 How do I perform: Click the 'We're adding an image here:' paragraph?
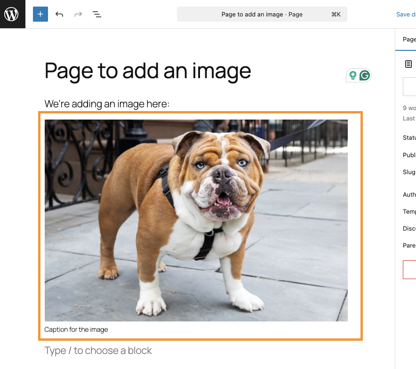pos(107,104)
